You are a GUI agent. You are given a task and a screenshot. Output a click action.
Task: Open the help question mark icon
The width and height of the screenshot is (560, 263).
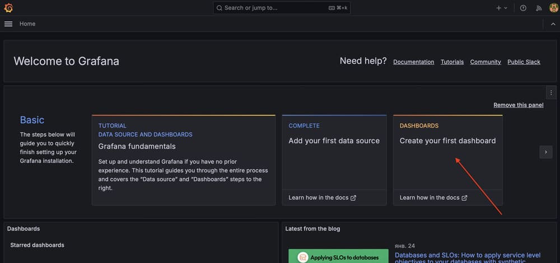tap(523, 8)
